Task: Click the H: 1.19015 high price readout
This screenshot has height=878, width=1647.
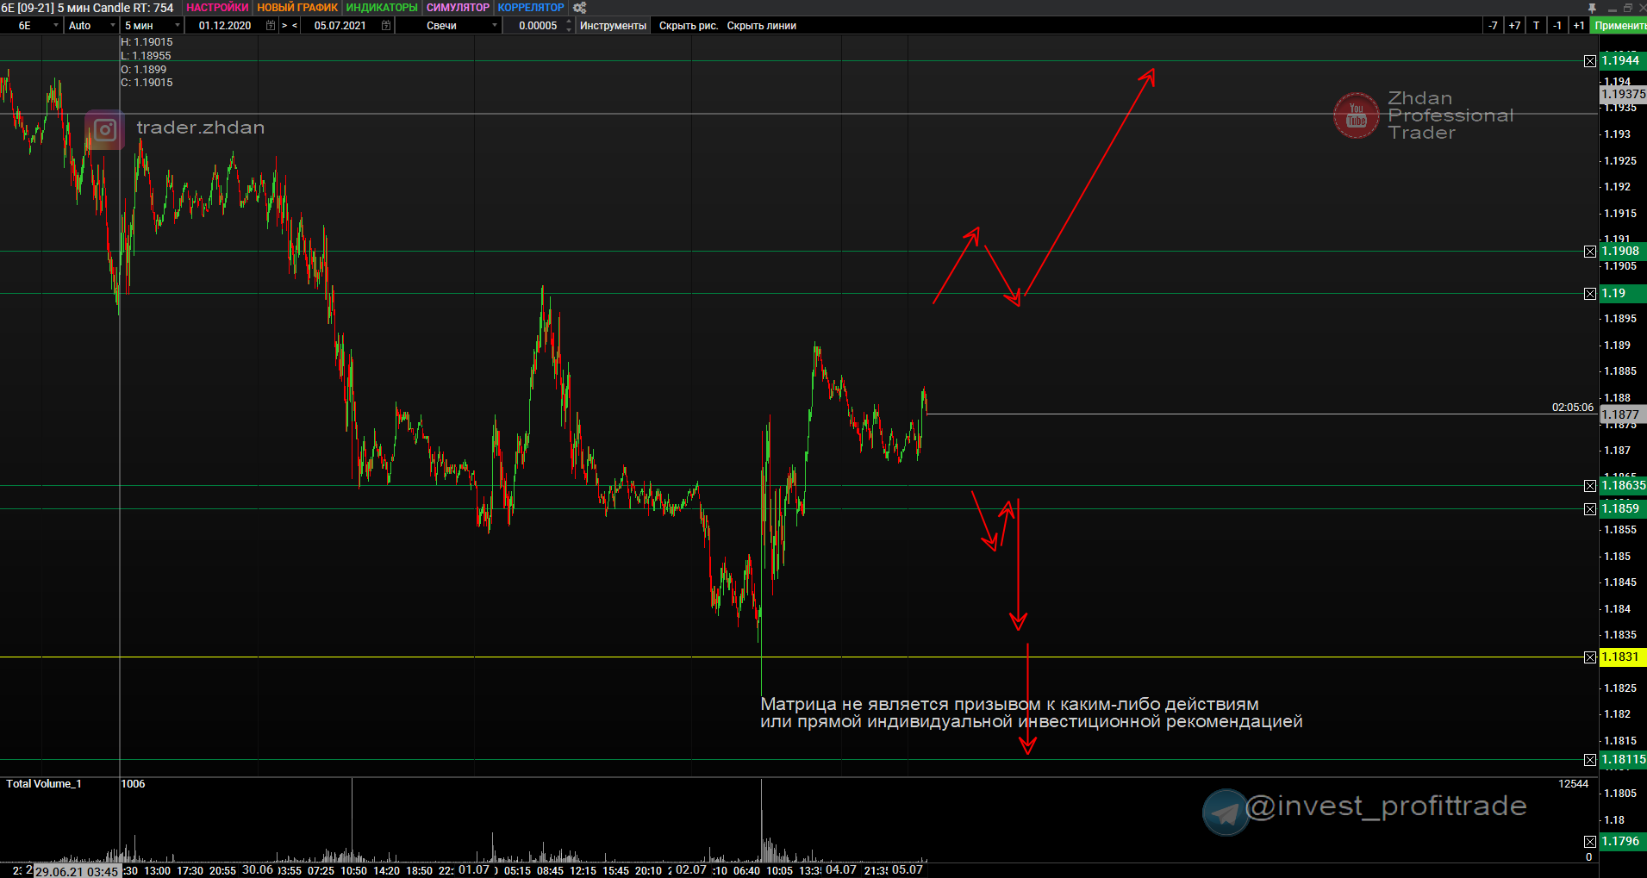Action: tap(147, 42)
